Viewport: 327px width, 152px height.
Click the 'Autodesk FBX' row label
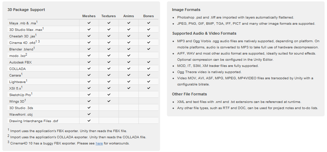(x=21, y=62)
